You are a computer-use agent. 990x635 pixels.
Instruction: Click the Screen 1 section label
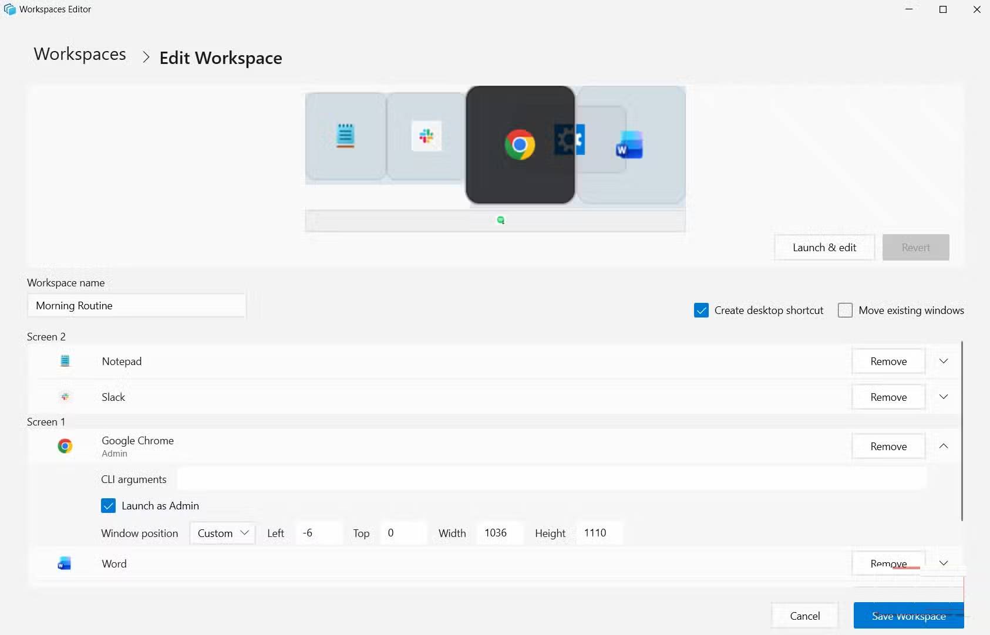point(46,421)
